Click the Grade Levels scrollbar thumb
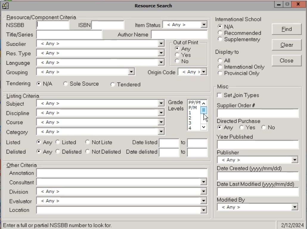 click(x=204, y=110)
